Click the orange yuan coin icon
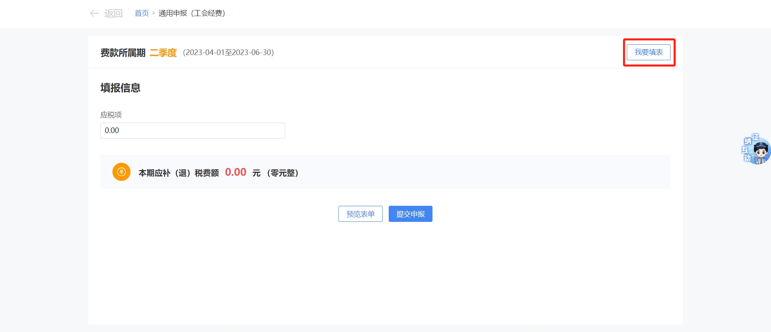Viewport: 771px width, 332px height. (x=121, y=172)
